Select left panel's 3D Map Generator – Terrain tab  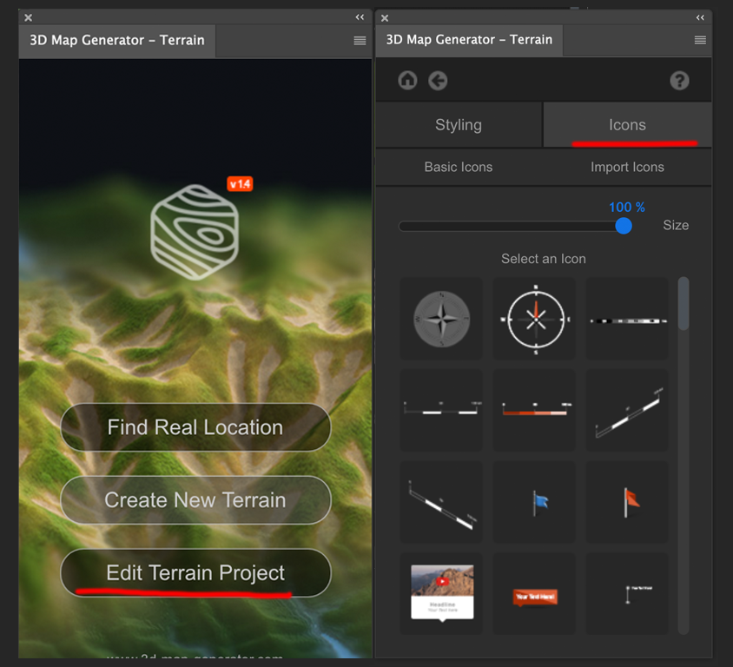(x=117, y=40)
